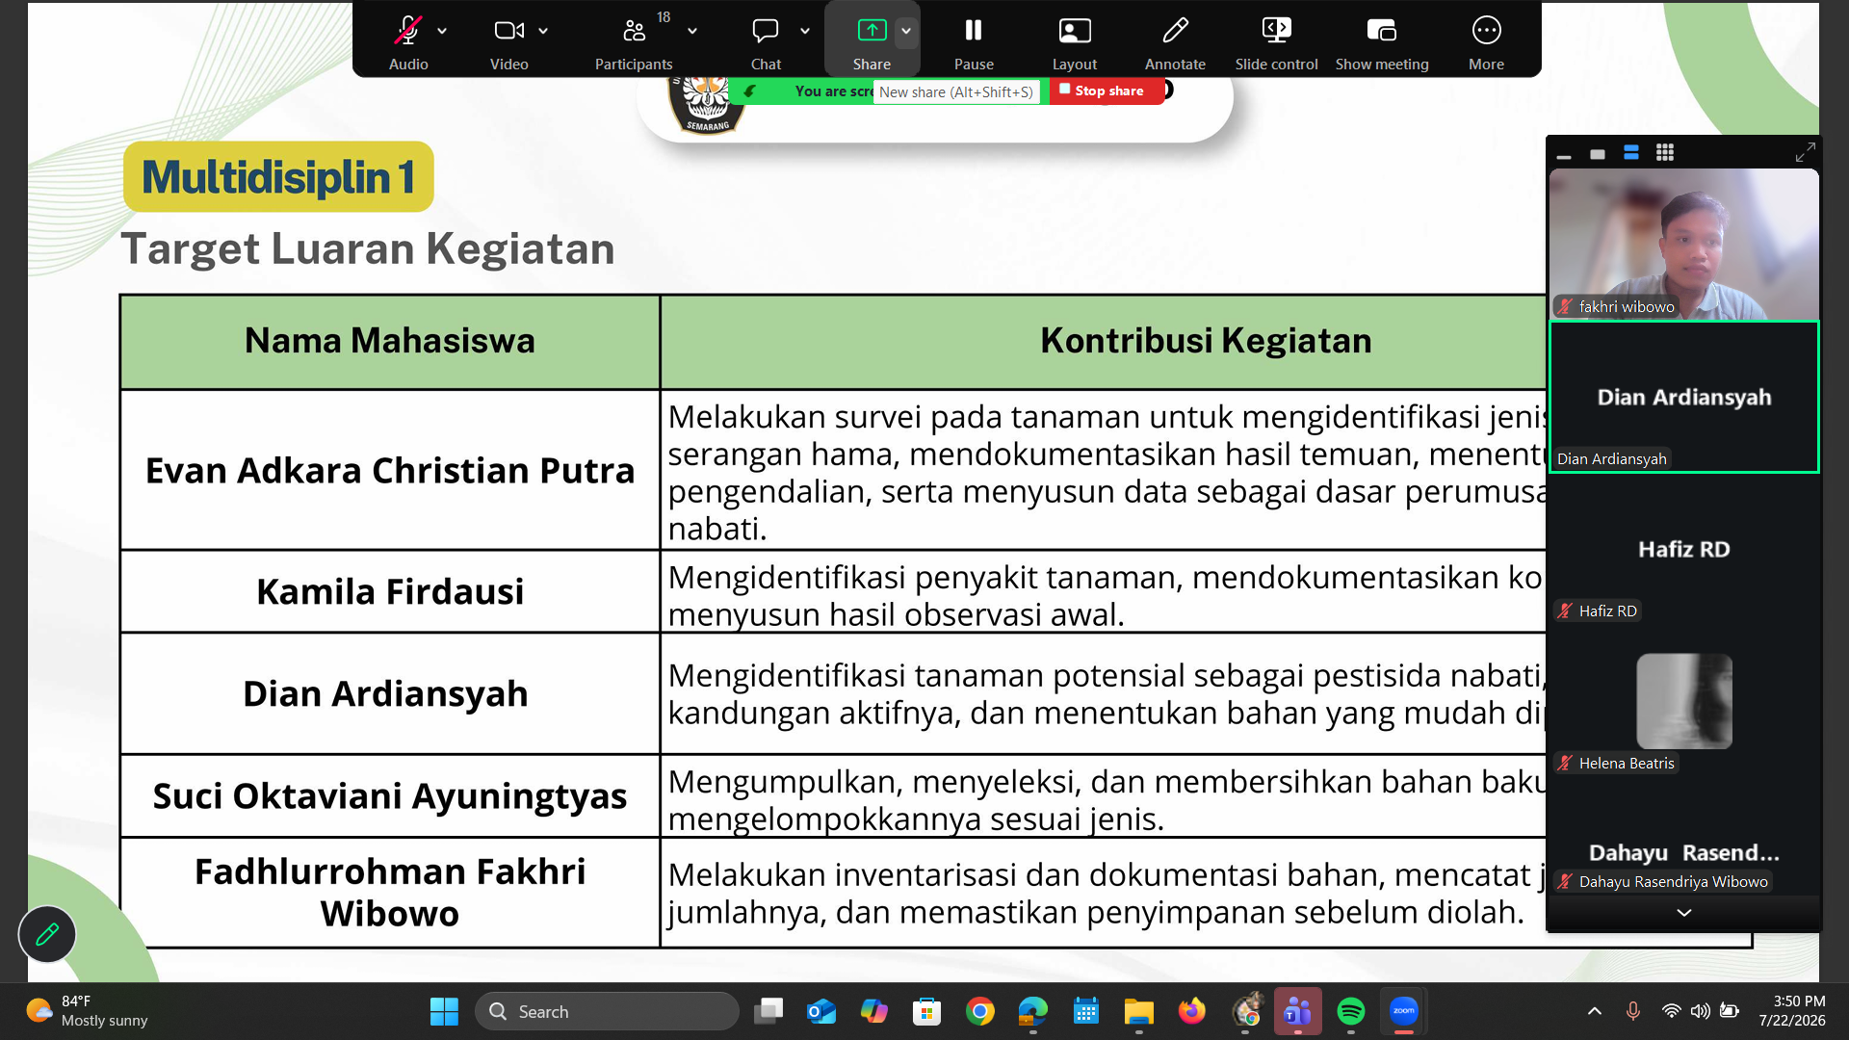Screen dimensions: 1849x1040
Task: Show more participants with down chevron
Action: (x=1683, y=912)
